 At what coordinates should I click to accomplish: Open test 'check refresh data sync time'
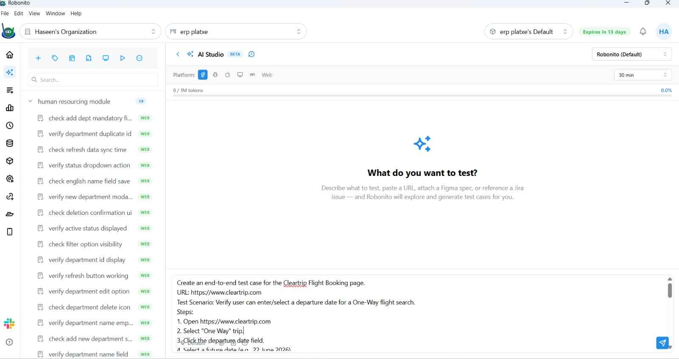87,150
